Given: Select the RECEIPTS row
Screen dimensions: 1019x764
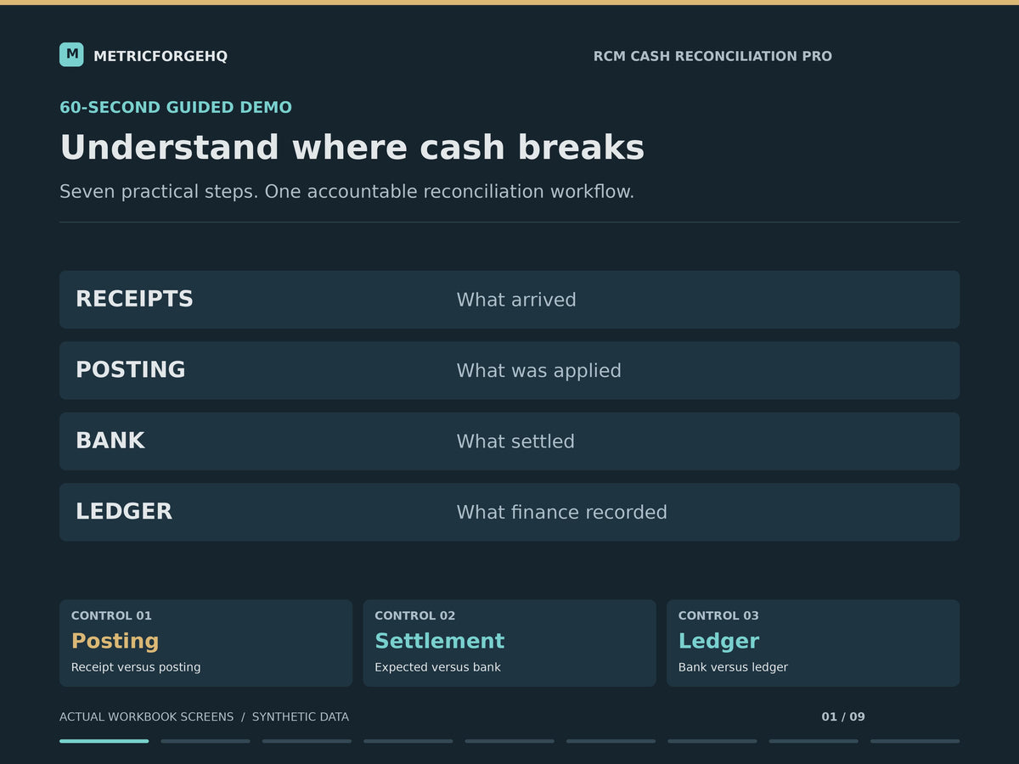Looking at the screenshot, I should tap(509, 300).
